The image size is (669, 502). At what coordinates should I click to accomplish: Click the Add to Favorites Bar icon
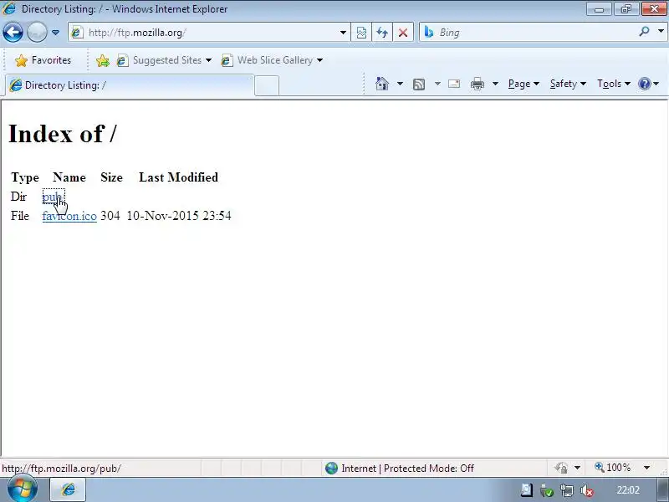[x=102, y=60]
